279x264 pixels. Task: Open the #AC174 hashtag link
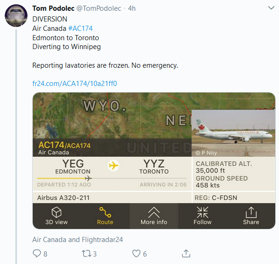[80, 29]
